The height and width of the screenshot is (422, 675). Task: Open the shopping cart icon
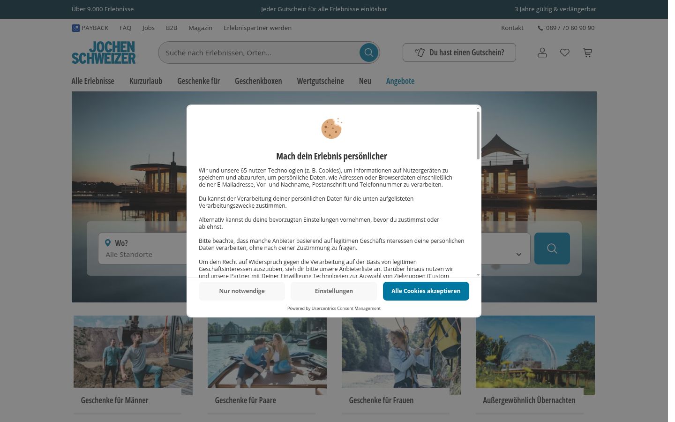(x=587, y=53)
